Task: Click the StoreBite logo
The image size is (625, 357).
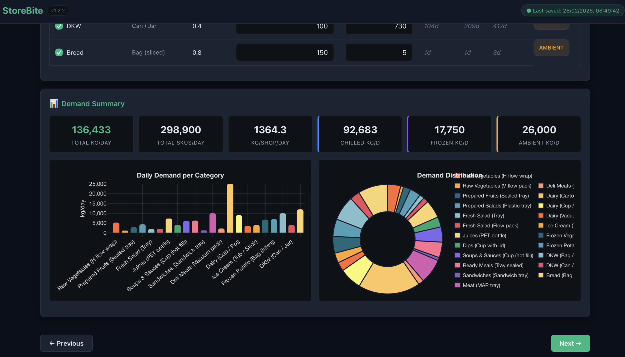Action: point(23,10)
